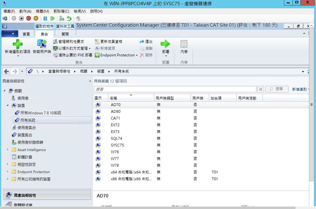
Task: Click the red Shut Down VM icon
Action: [29, 18]
